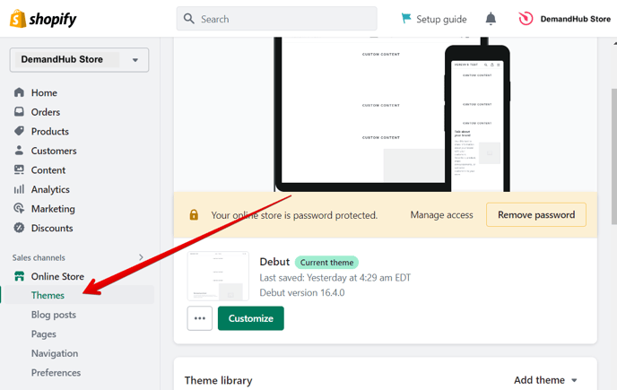Open Blog posts under Online Store

54,315
